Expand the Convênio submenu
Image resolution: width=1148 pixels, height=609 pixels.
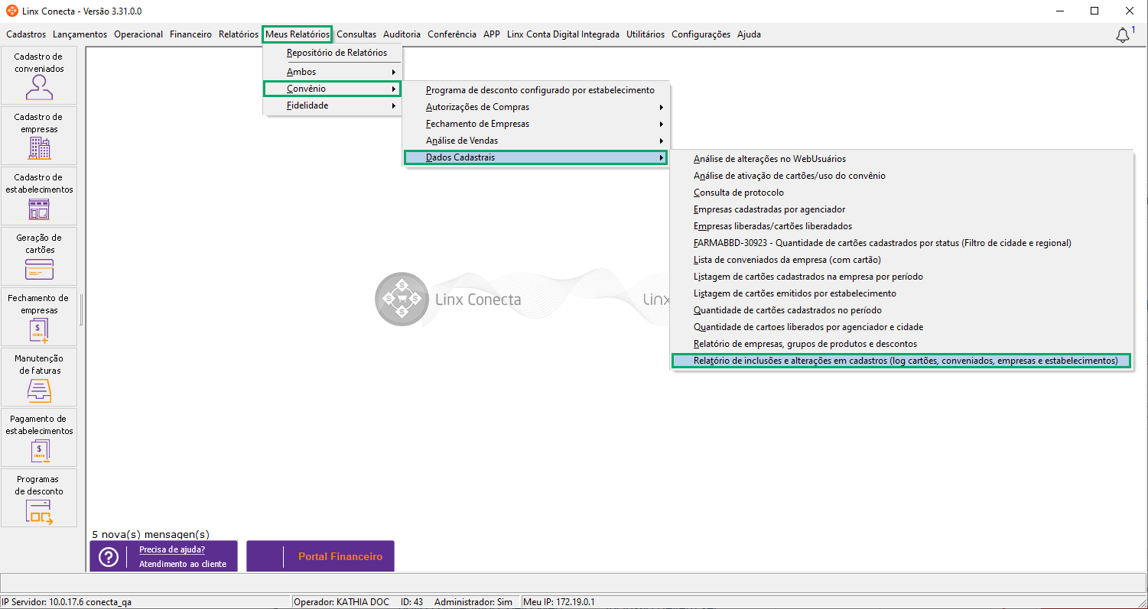pos(333,89)
